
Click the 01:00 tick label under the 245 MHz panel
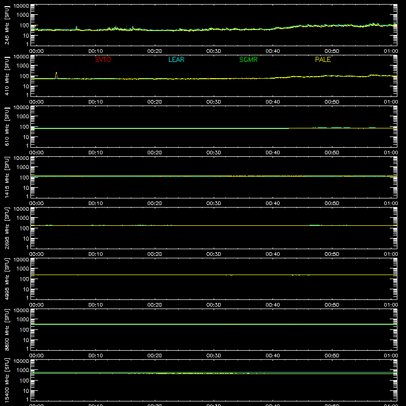391,51
